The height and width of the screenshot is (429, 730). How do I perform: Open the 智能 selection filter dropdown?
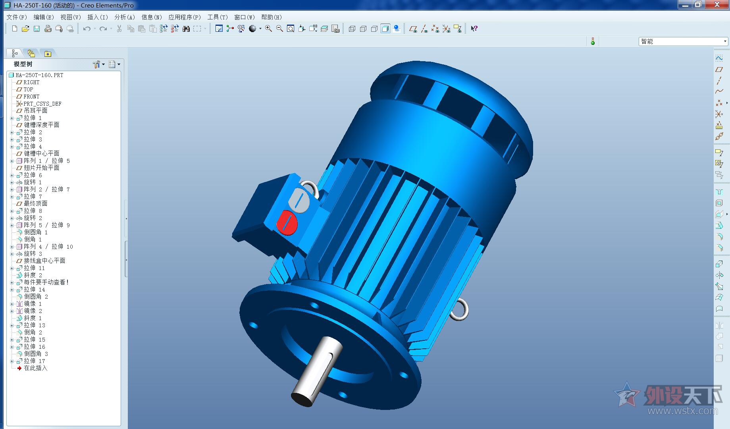725,41
